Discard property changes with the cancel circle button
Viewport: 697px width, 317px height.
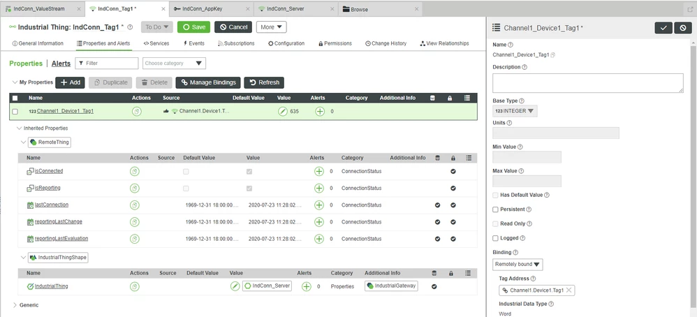tap(683, 27)
